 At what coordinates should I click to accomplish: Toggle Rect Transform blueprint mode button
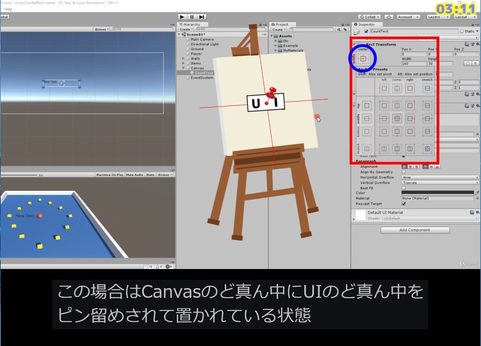[468, 63]
